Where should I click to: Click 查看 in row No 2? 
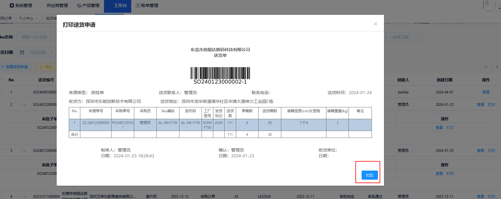coord(480,105)
